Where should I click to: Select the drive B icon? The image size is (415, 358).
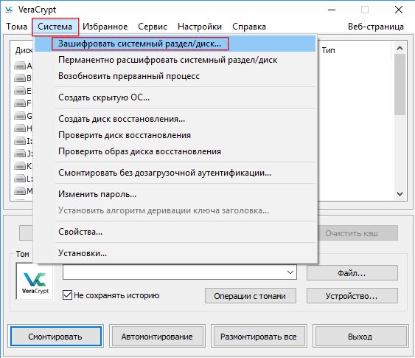click(20, 78)
